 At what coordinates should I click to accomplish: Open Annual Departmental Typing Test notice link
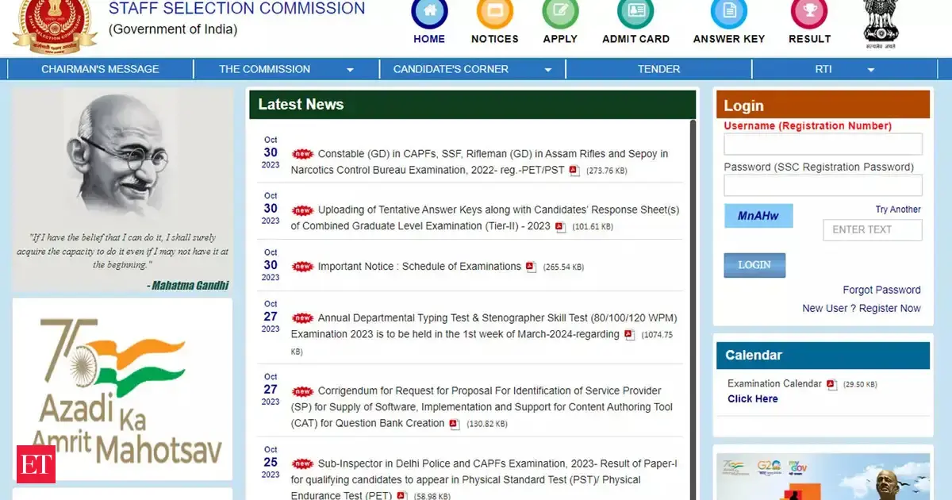[x=484, y=326]
